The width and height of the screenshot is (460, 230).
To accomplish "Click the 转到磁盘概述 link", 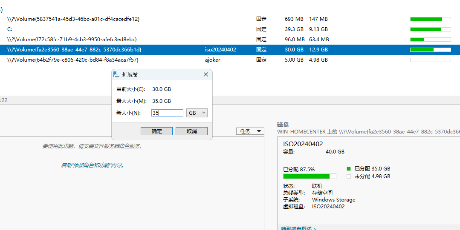I will (299, 228).
